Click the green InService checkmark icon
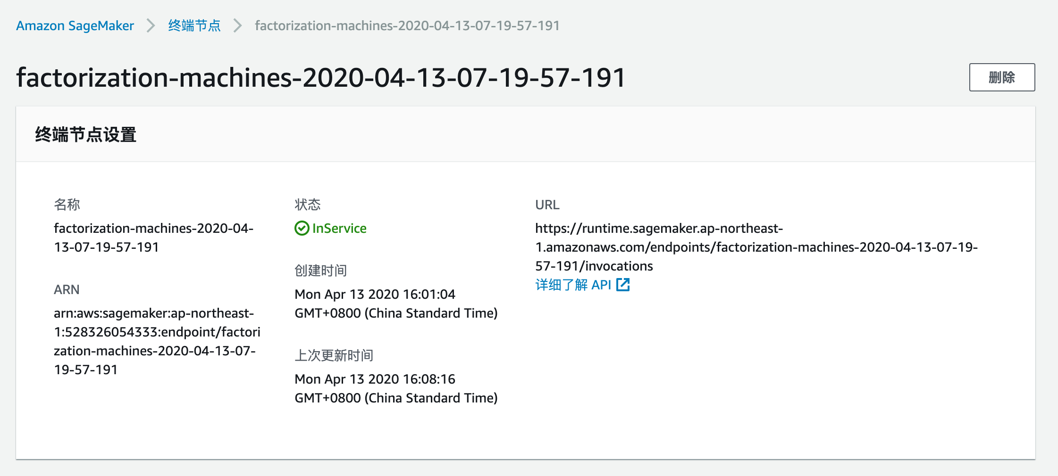Image resolution: width=1058 pixels, height=476 pixels. [x=302, y=229]
